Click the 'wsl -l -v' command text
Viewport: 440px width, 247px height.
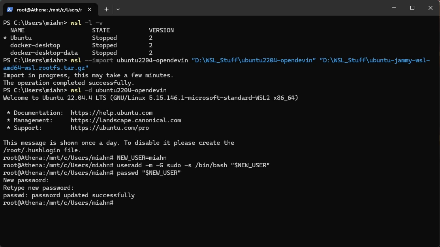(87, 23)
